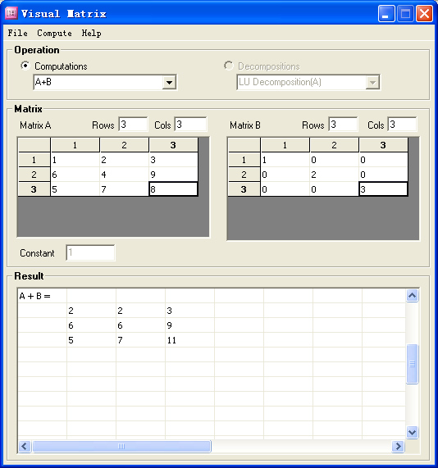Select the Computations radio button
Image resolution: width=438 pixels, height=468 pixels.
tap(25, 66)
